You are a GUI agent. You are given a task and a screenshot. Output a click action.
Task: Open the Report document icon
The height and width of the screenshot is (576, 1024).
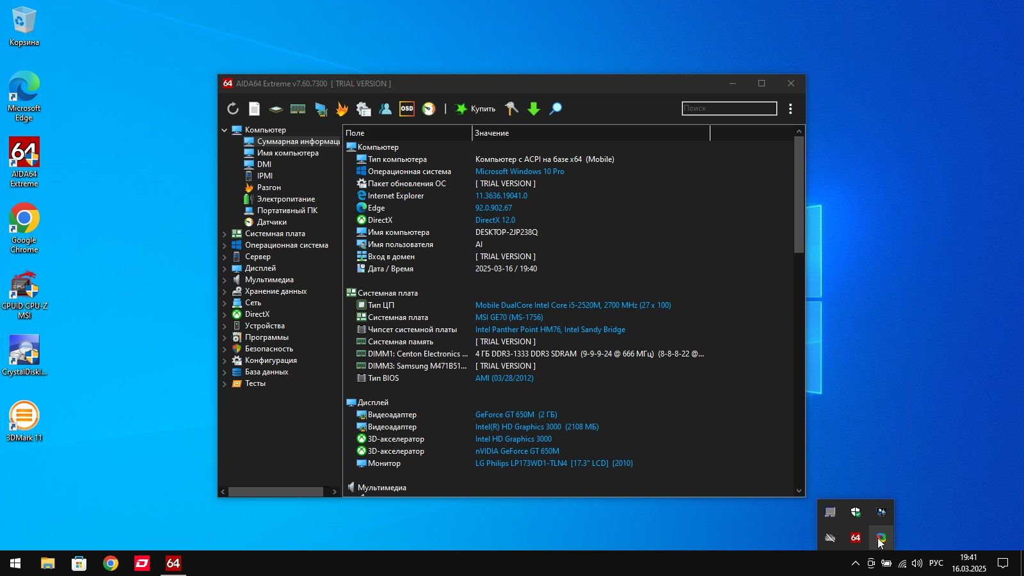click(x=254, y=109)
